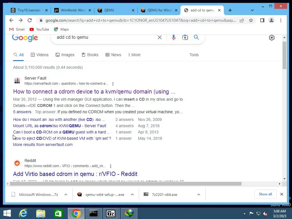Open File Explorer from taskbar

tap(41, 213)
